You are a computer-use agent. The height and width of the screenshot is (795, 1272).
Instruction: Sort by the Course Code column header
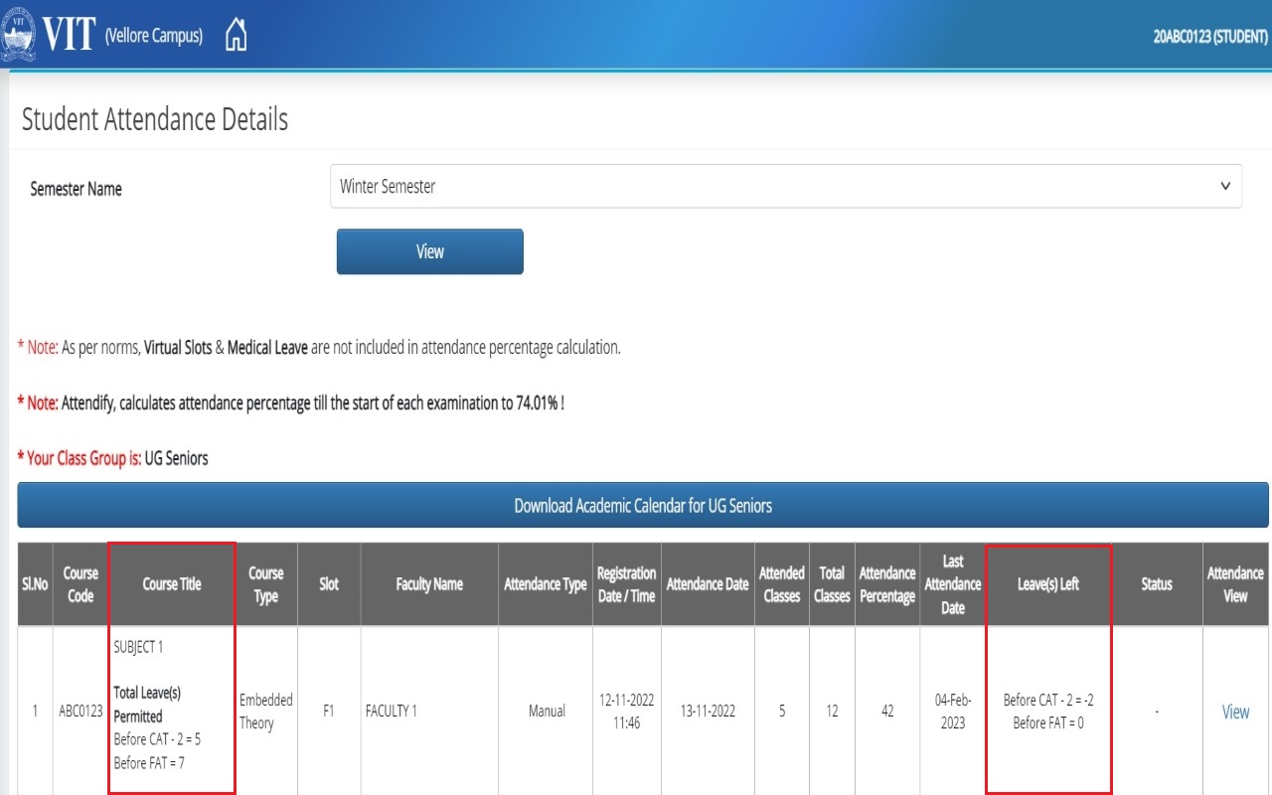(80, 584)
